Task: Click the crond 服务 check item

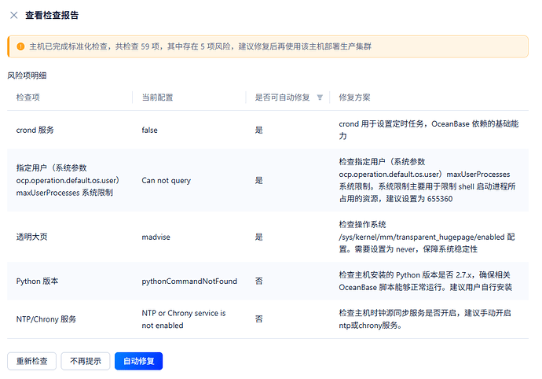Action: click(x=35, y=131)
